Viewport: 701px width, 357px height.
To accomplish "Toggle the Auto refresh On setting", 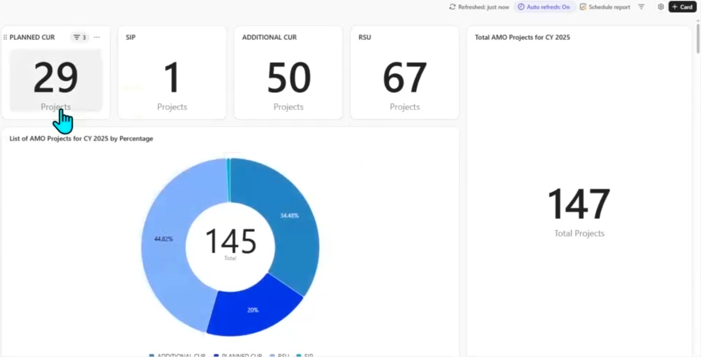I will pos(544,7).
